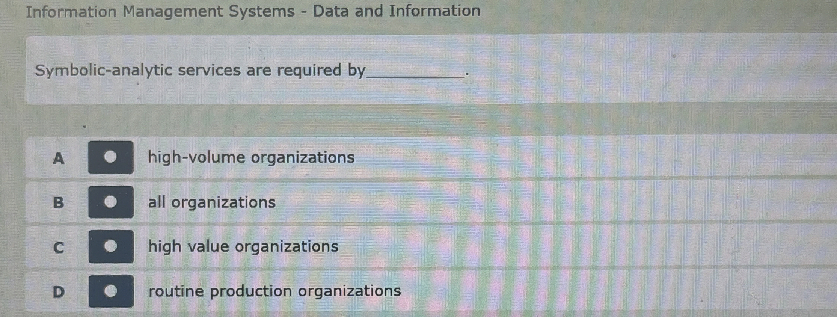
Task: Select radio button for option B
Action: pos(111,202)
